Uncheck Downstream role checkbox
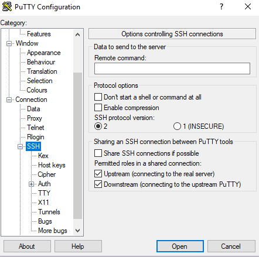Viewport: 259px width, 257px height. coord(98,184)
